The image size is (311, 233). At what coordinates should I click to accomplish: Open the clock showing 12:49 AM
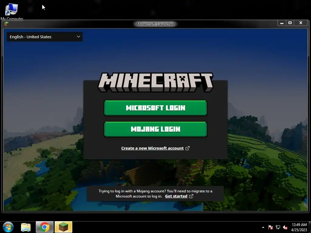click(299, 227)
